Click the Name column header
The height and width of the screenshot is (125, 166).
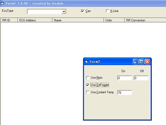[x=78, y=20]
